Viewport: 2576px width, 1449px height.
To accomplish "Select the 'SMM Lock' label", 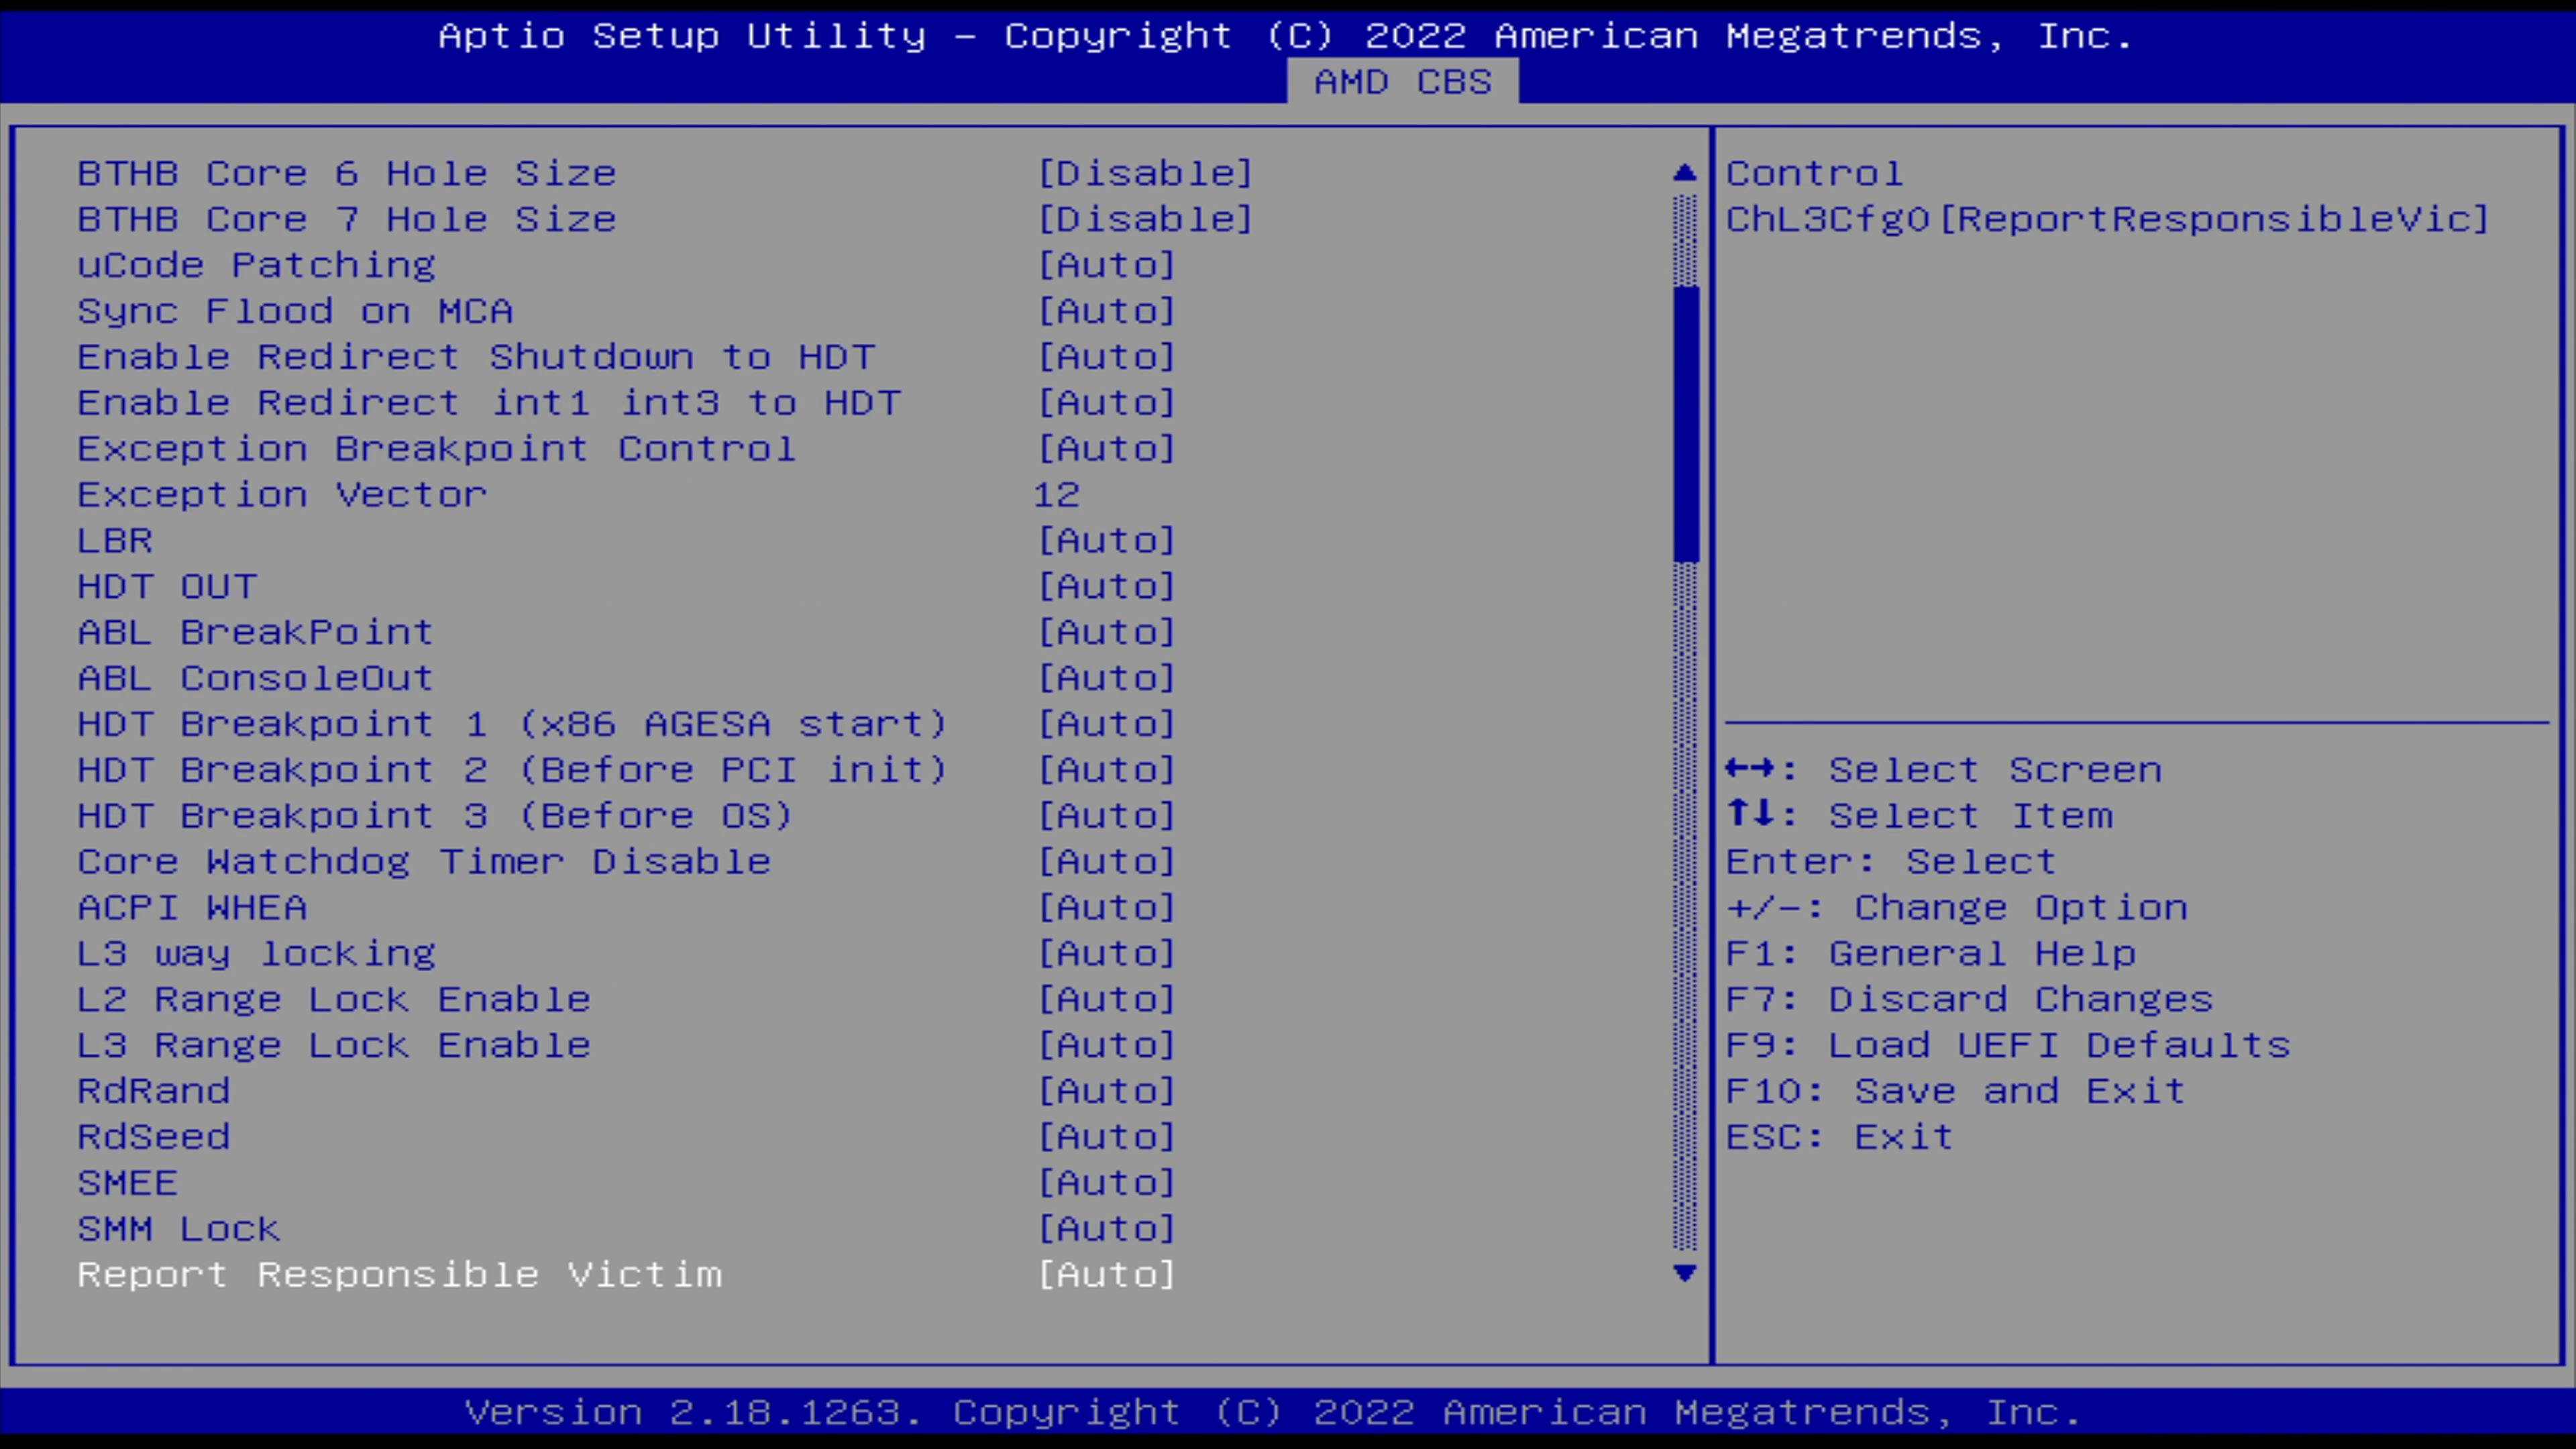I will tap(179, 1229).
